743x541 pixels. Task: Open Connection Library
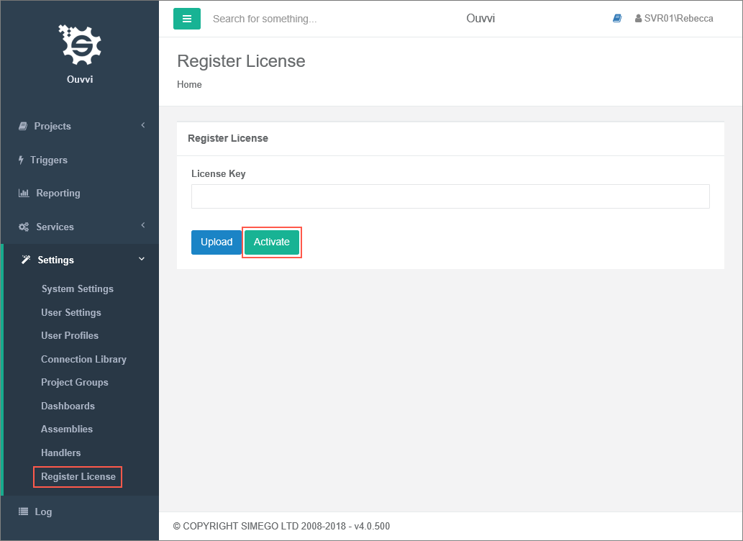(84, 359)
